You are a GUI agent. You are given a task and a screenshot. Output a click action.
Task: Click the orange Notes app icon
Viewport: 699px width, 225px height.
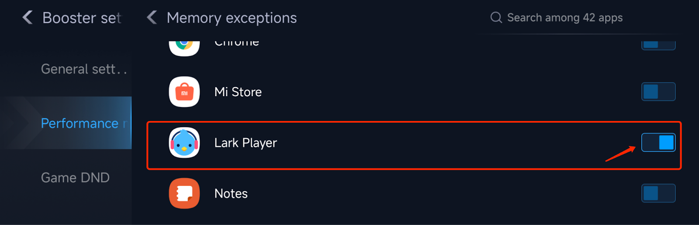(184, 193)
